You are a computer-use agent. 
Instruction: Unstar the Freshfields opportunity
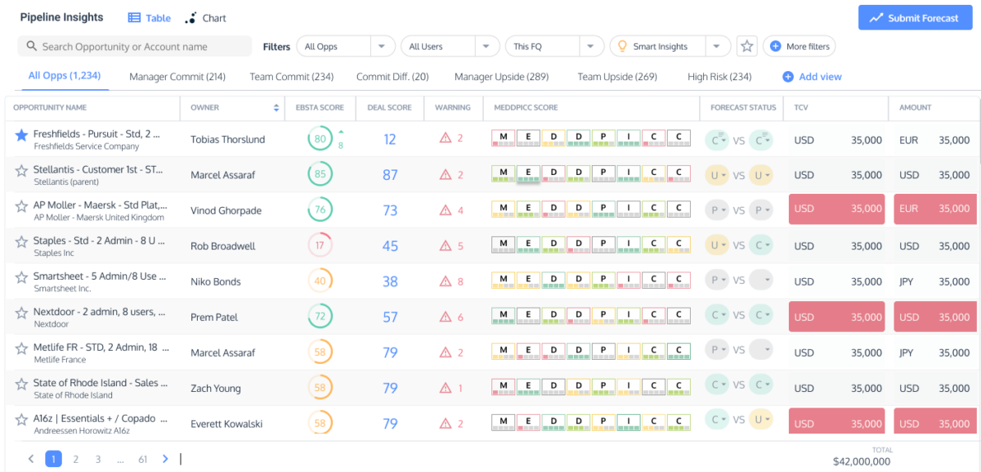point(21,136)
